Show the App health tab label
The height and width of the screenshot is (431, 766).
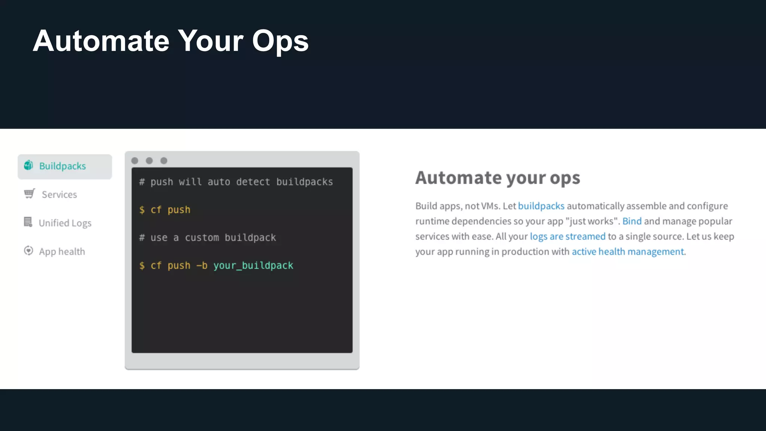pos(62,252)
